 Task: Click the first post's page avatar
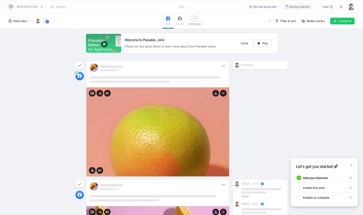[94, 68]
